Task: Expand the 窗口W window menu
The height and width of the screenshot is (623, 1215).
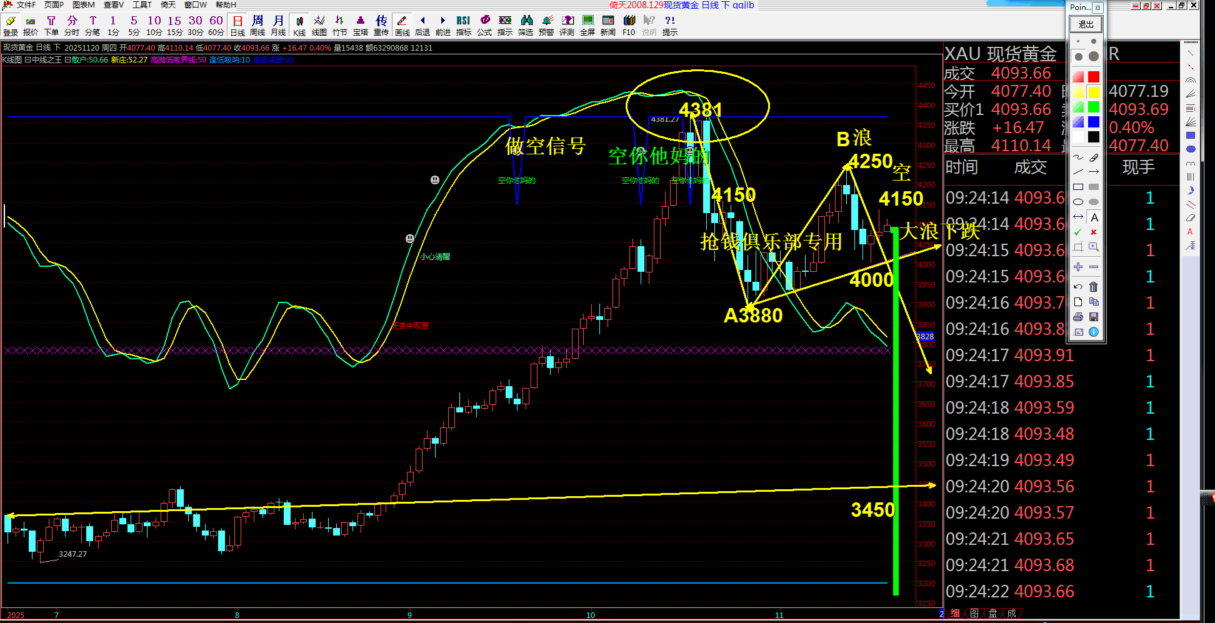Action: [x=195, y=5]
